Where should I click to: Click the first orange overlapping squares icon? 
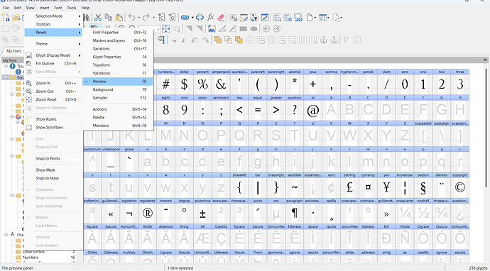218,40
